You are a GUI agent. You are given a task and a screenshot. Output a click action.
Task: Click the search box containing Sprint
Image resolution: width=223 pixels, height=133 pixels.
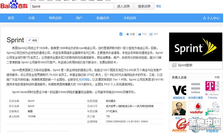coord(72,6)
